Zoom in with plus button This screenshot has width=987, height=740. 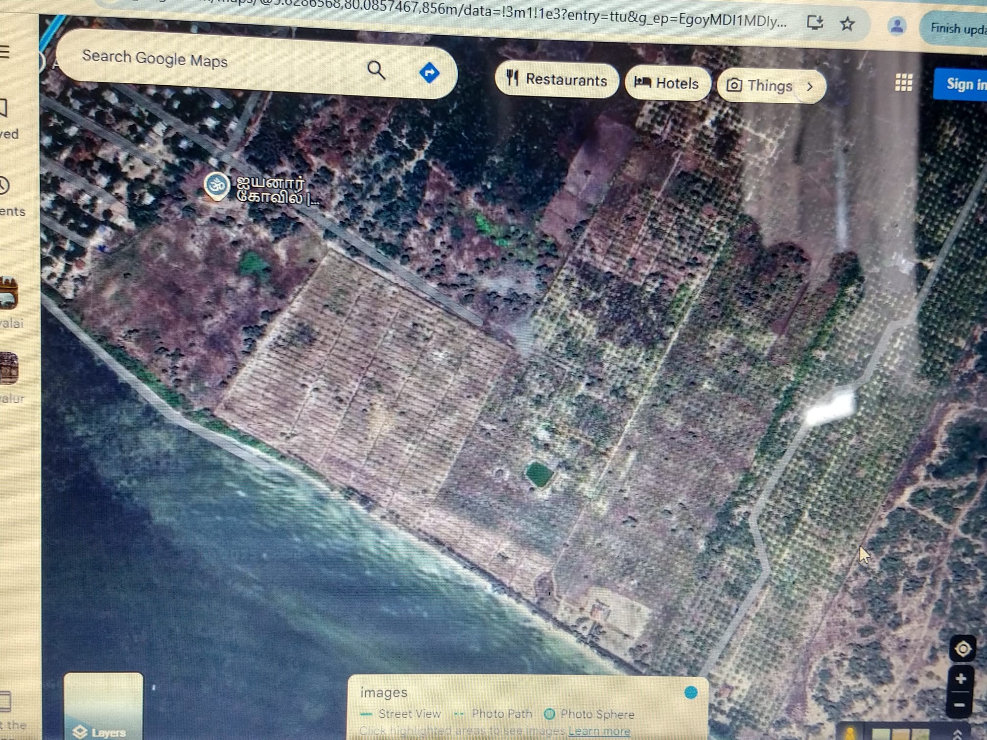point(961,679)
